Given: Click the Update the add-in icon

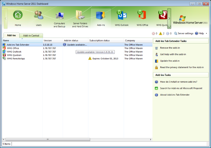Looking at the screenshot, I should [x=156, y=61].
